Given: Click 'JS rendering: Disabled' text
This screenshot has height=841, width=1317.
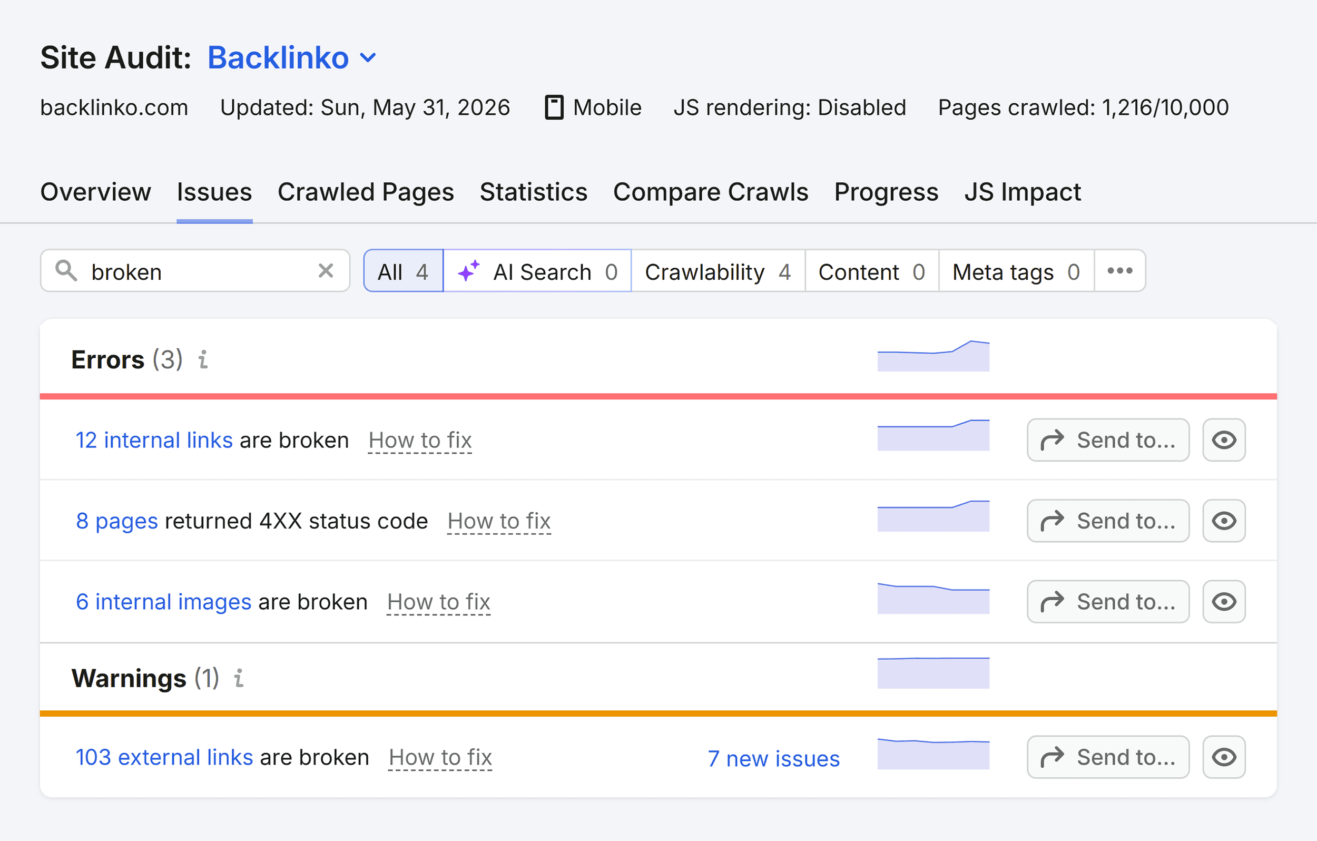Looking at the screenshot, I should [790, 107].
